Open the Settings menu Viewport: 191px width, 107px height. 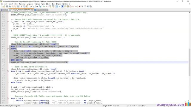37,4
